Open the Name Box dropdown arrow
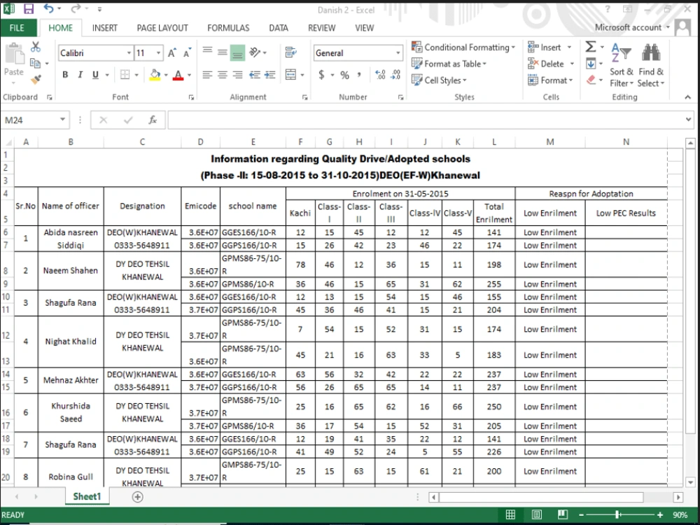This screenshot has width=700, height=525. point(62,119)
